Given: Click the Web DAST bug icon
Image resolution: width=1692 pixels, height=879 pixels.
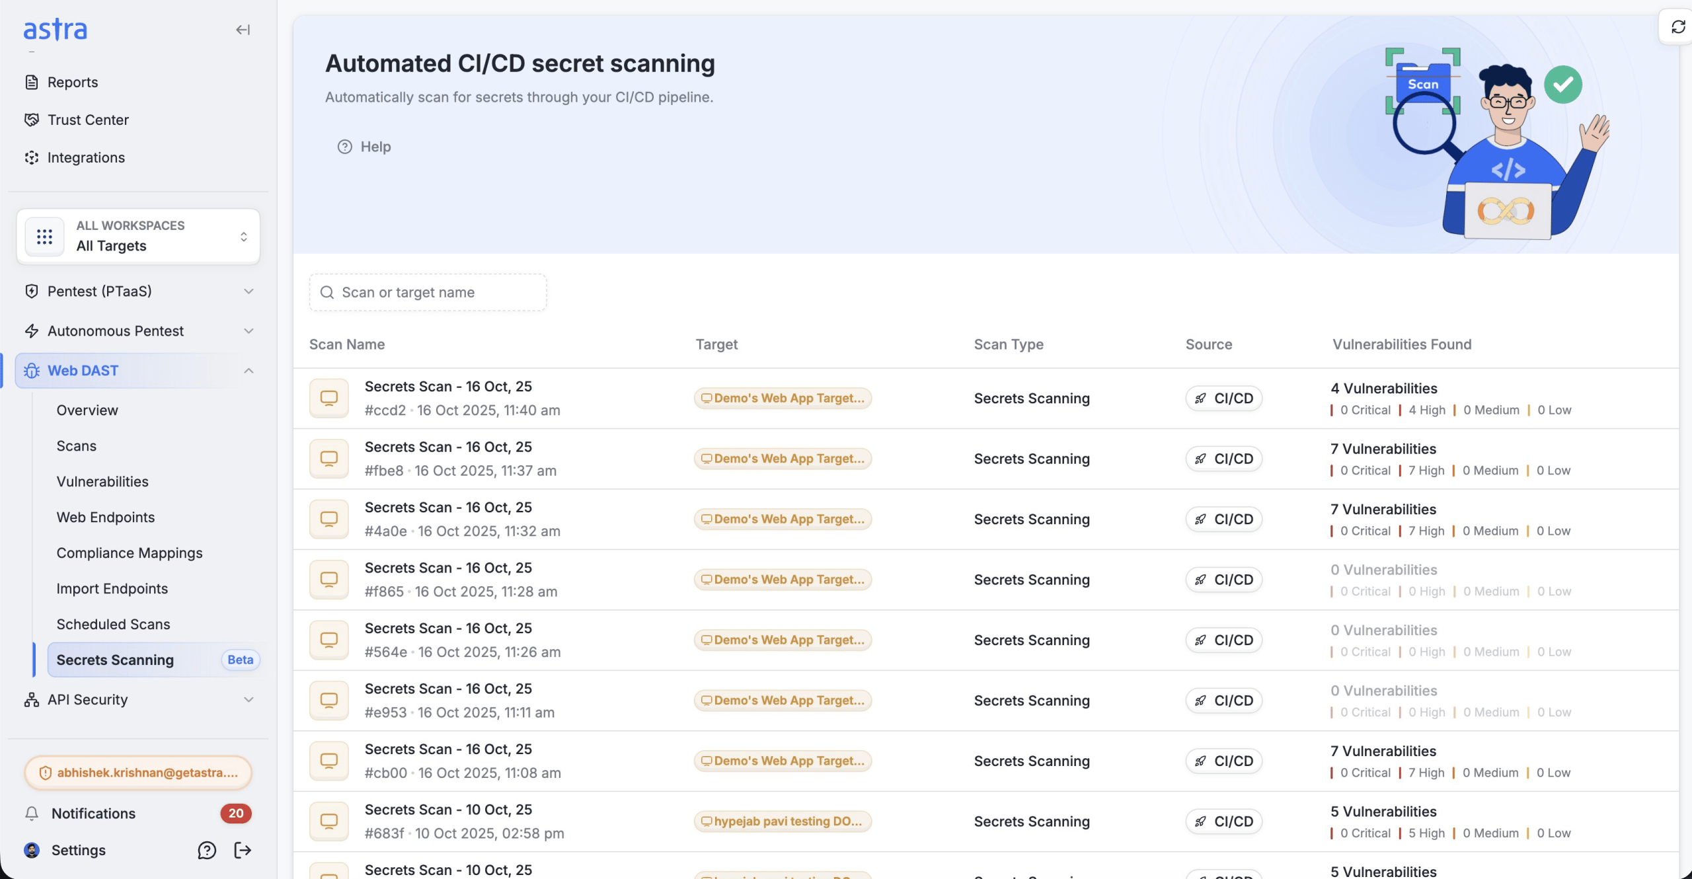Looking at the screenshot, I should 32,371.
